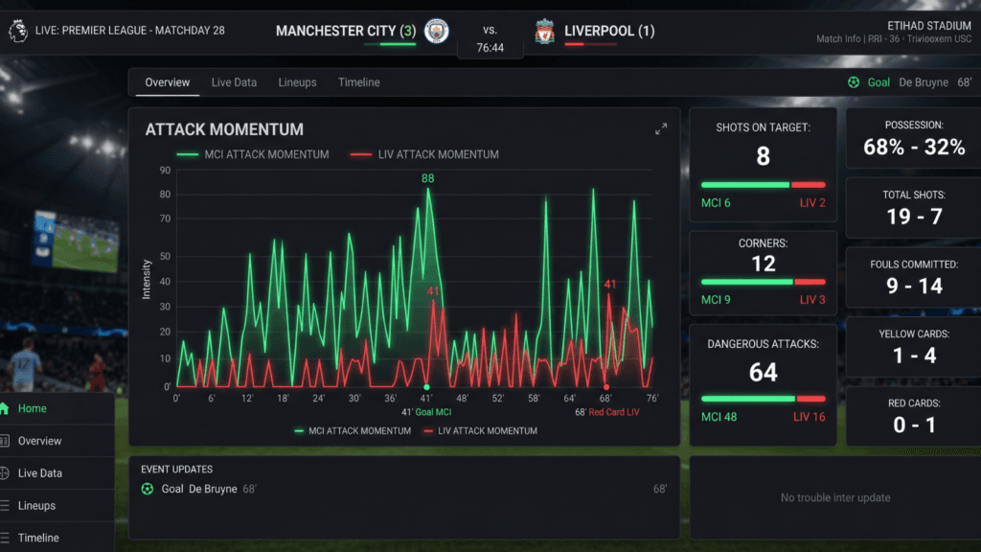Click the 76:44 match clock

point(490,48)
